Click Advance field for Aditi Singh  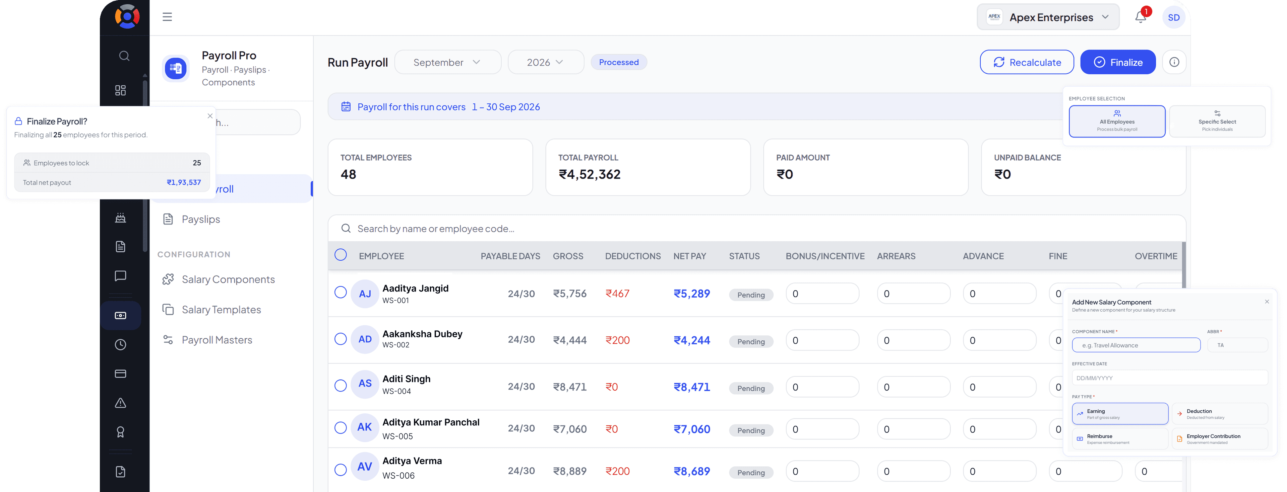[x=999, y=387]
